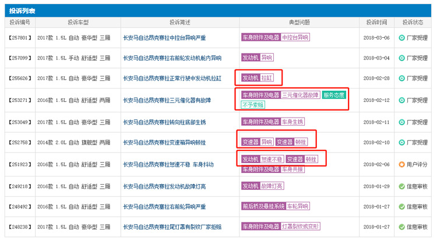This screenshot has width=437, height=240.
Task: Open complaint 长安马自达昂克赛拉中控台异响严重
Action: point(164,38)
